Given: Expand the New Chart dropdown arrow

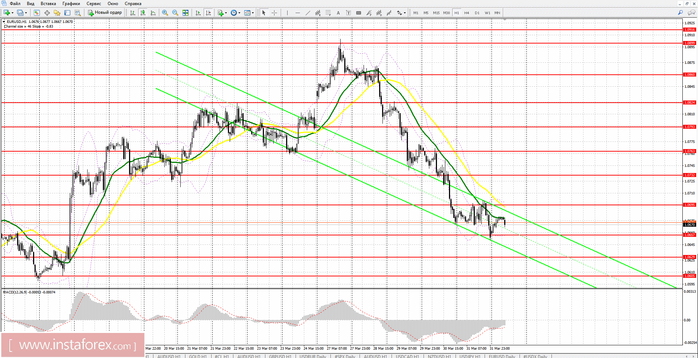Looking at the screenshot, I should click(x=12, y=13).
